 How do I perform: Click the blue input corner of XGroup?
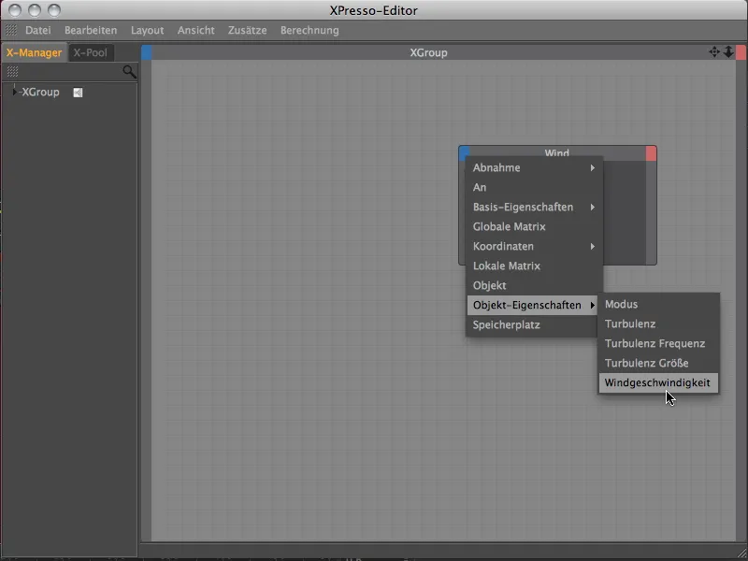click(x=147, y=52)
